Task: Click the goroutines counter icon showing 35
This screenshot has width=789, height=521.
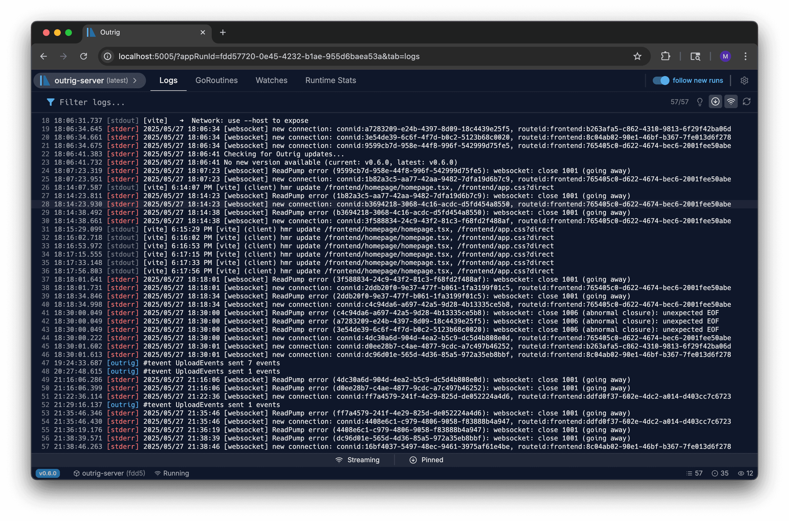Action: 720,473
